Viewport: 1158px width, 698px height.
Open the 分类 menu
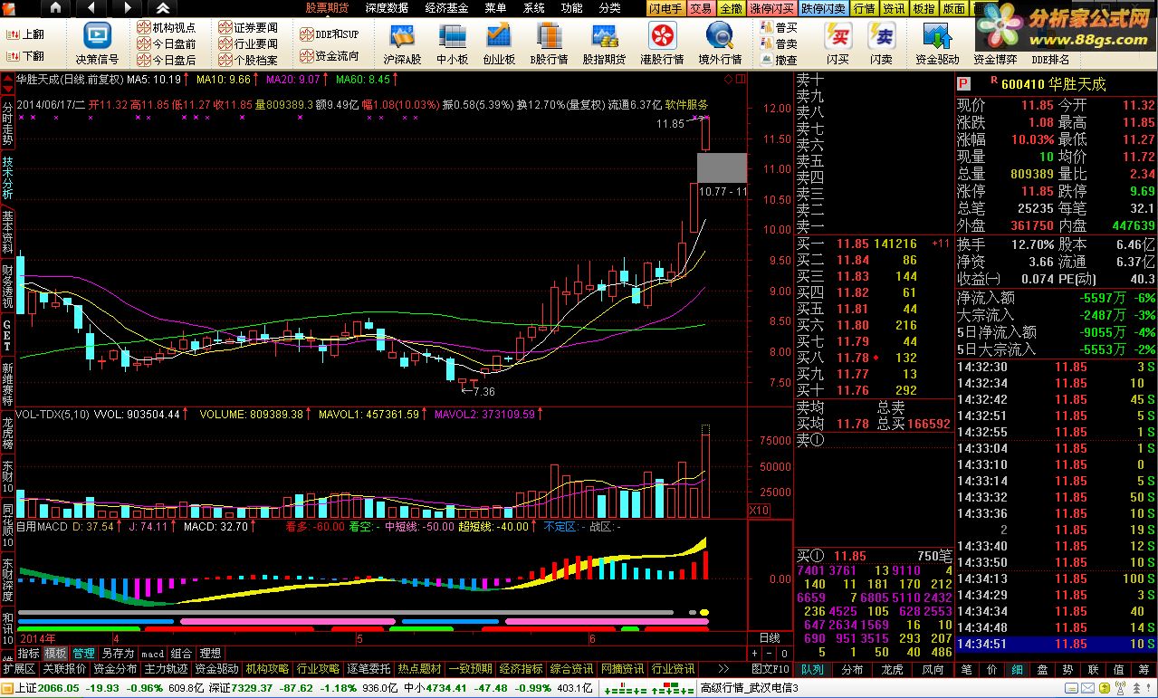coord(609,8)
